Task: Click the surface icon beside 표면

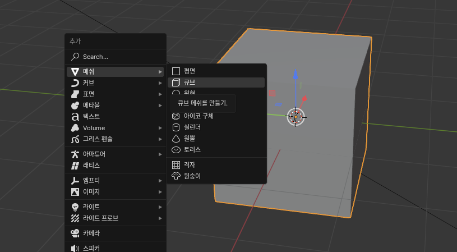Action: (x=75, y=94)
